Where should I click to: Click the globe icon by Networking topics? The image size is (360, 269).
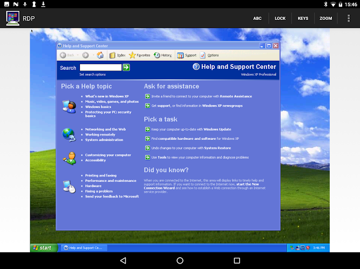(x=69, y=135)
